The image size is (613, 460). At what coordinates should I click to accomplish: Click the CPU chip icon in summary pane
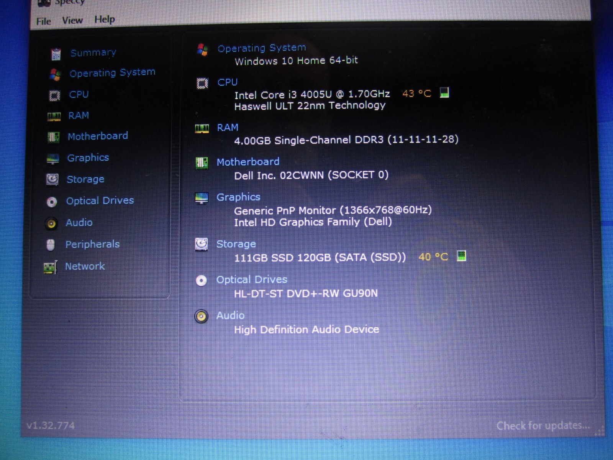[x=202, y=84]
